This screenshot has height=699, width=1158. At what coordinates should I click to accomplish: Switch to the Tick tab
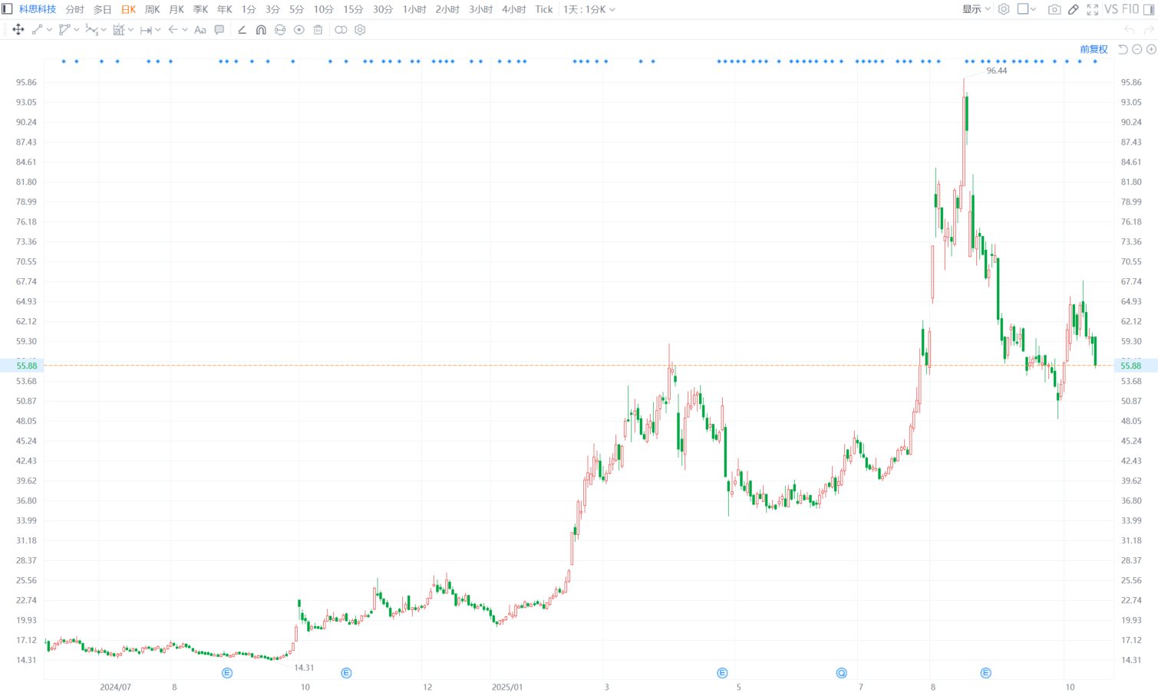point(544,9)
